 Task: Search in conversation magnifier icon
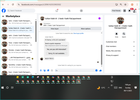click(124, 34)
